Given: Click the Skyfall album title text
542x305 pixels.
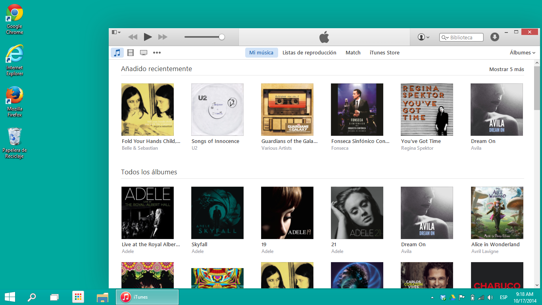Looking at the screenshot, I should (199, 244).
